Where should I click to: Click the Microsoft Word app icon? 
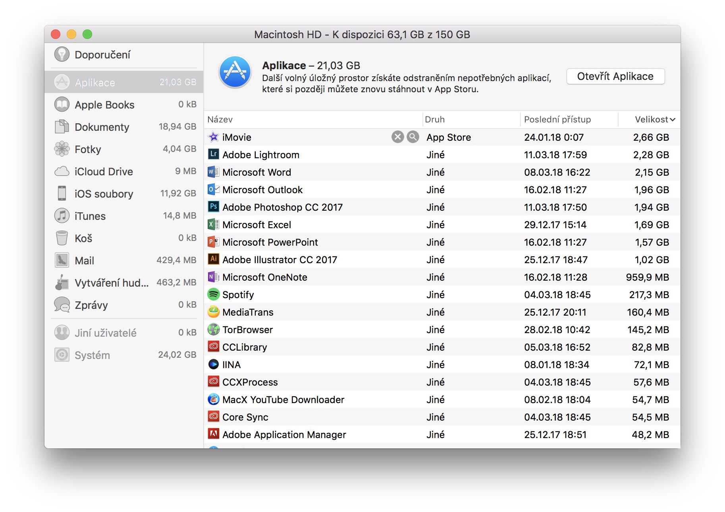213,172
